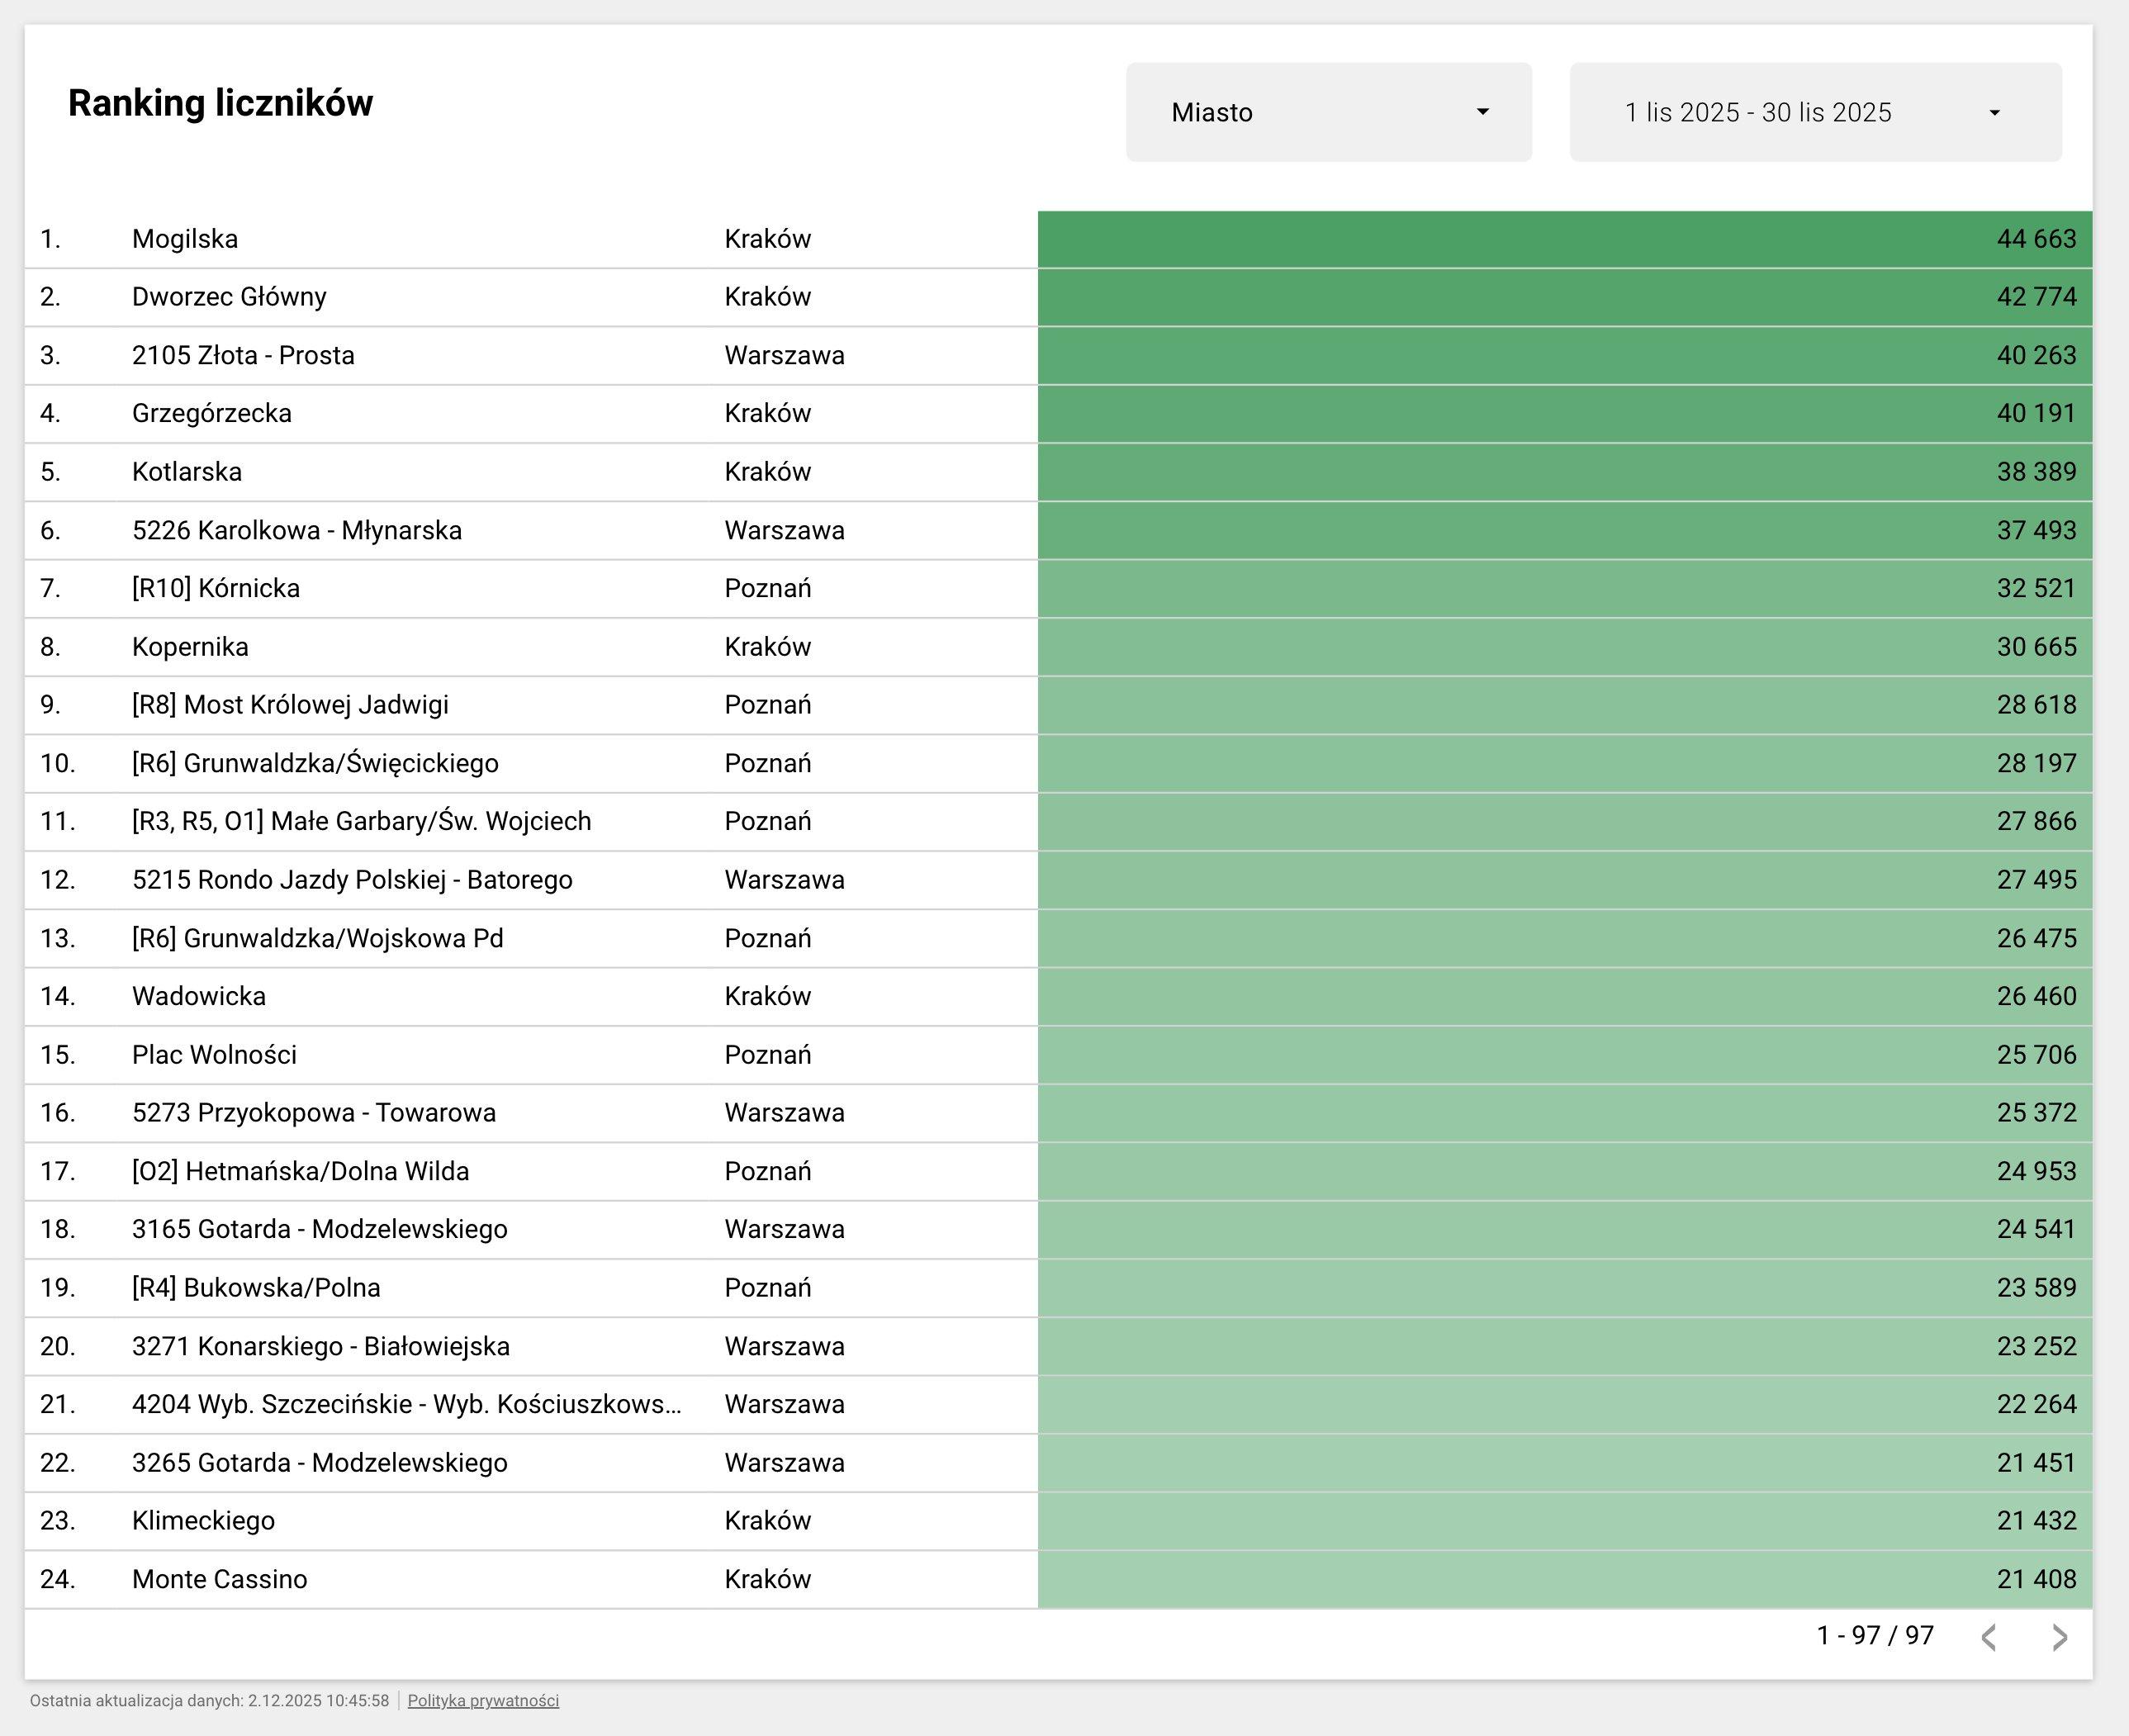
Task: Click the Ranking liczników title
Action: (220, 103)
